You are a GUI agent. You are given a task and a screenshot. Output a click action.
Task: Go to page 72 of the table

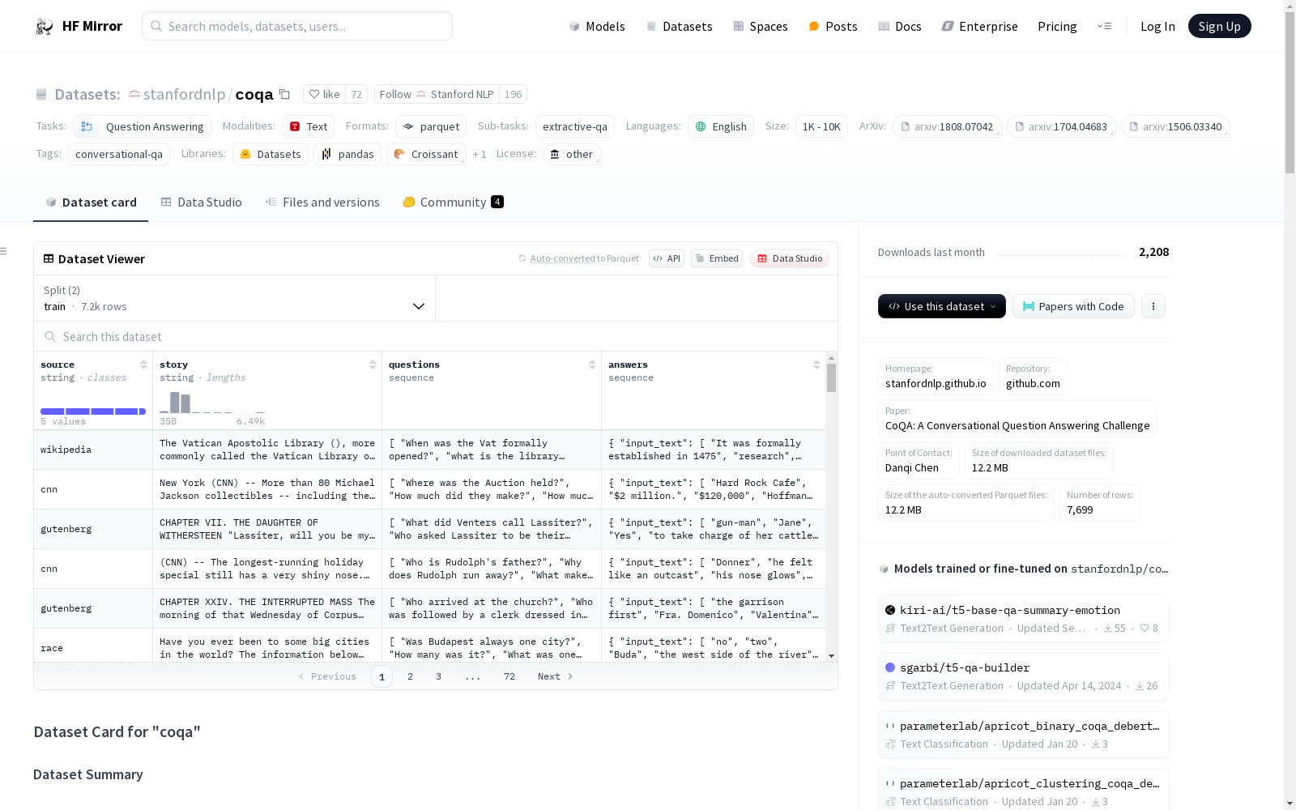click(x=509, y=676)
